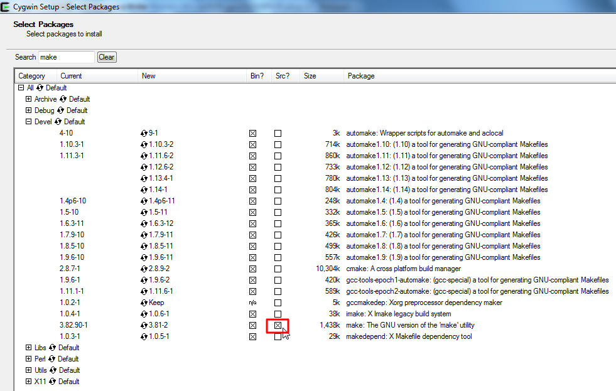Collapse the All category tree
Image resolution: width=616 pixels, height=391 pixels.
(x=21, y=88)
